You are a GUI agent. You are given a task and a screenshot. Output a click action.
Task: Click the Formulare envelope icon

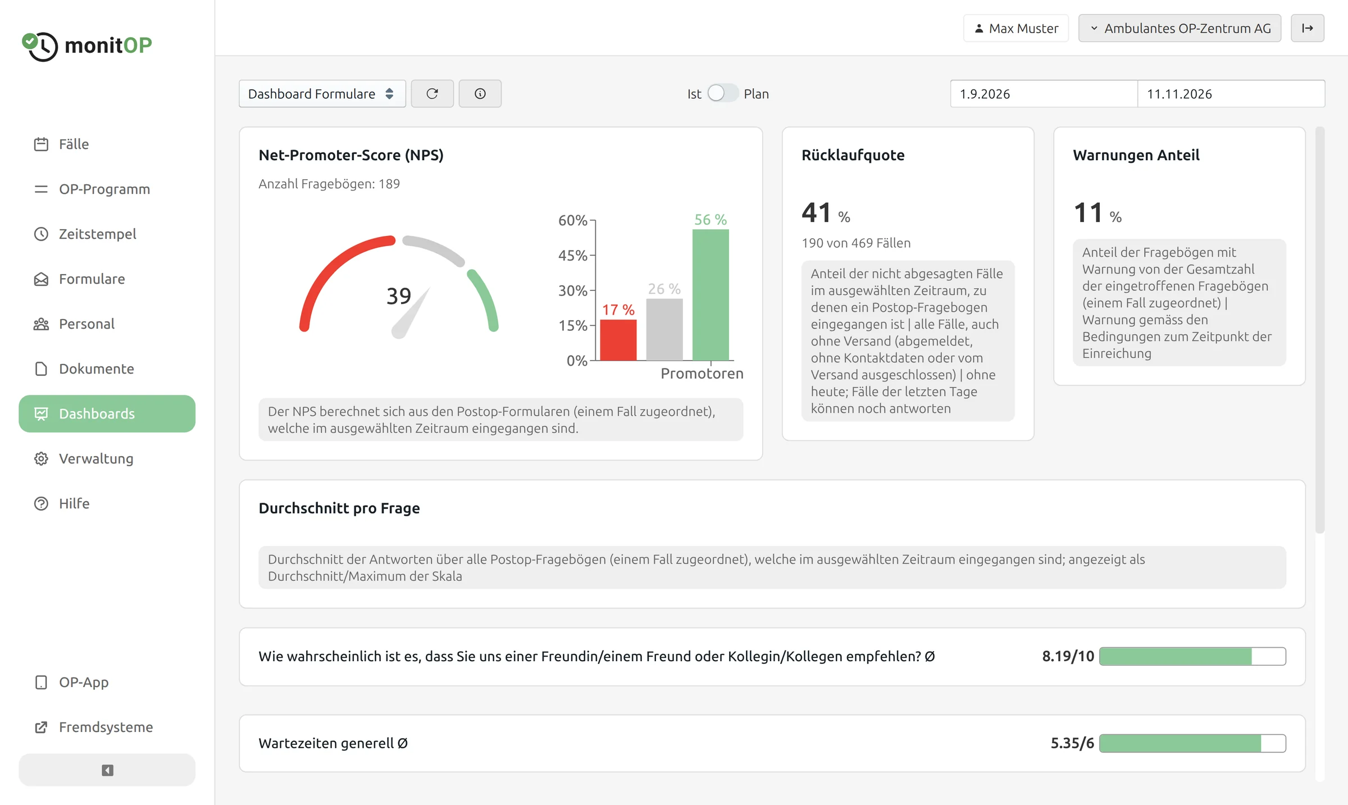point(41,279)
